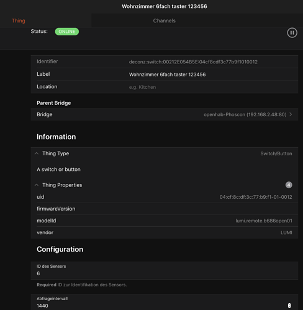Click the Switch/Button thing type label
Image resolution: width=303 pixels, height=310 pixels.
tap(276, 153)
